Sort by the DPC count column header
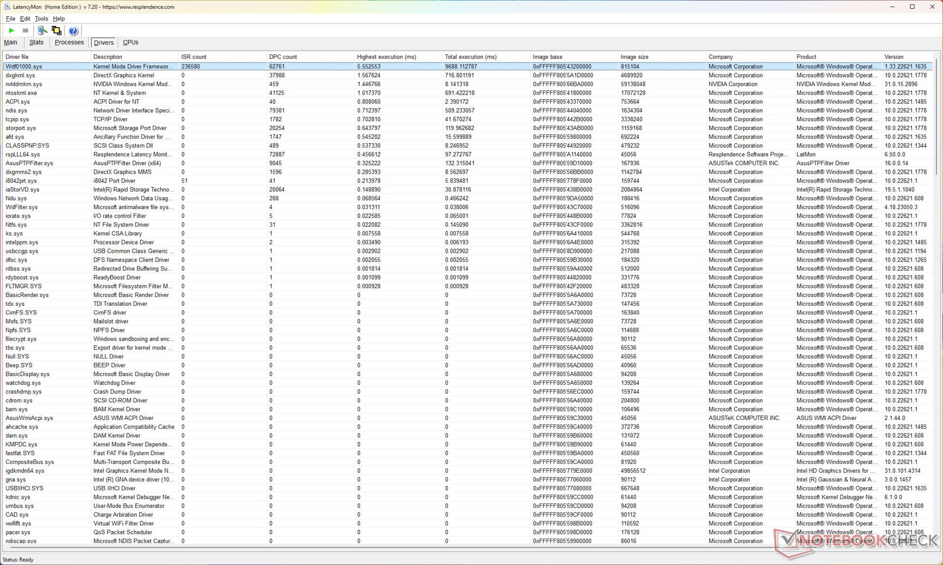Screen dimensions: 943x565 click(x=283, y=57)
